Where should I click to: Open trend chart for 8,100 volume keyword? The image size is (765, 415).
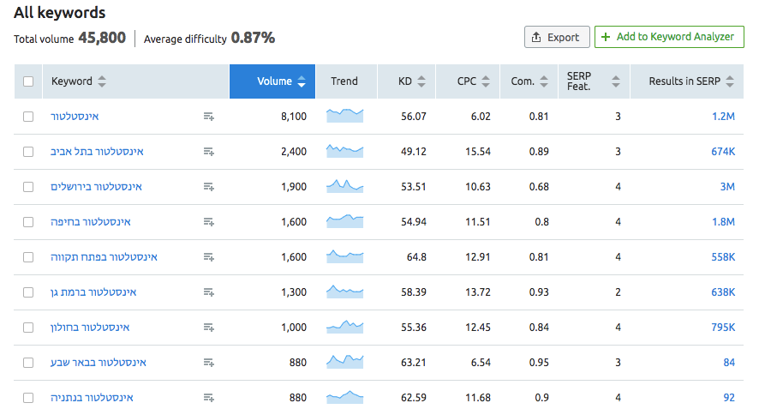click(x=345, y=116)
